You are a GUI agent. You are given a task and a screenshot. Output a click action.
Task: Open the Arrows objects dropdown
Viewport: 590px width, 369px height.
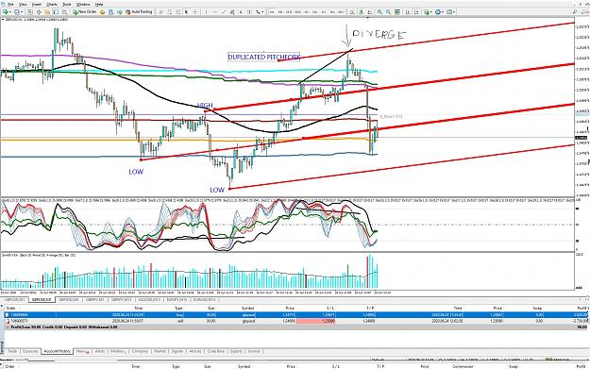(259, 12)
